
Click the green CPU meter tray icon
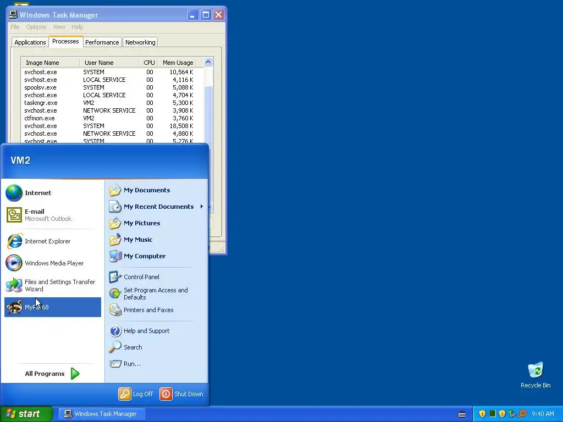(493, 414)
